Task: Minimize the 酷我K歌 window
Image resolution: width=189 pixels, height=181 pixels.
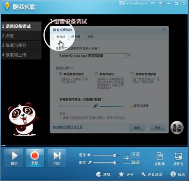Action: [x=169, y=4]
